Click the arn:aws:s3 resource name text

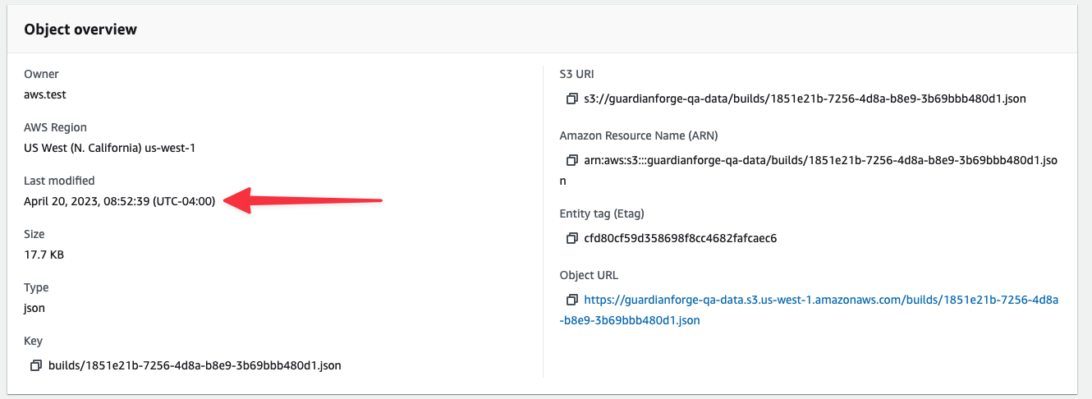809,170
